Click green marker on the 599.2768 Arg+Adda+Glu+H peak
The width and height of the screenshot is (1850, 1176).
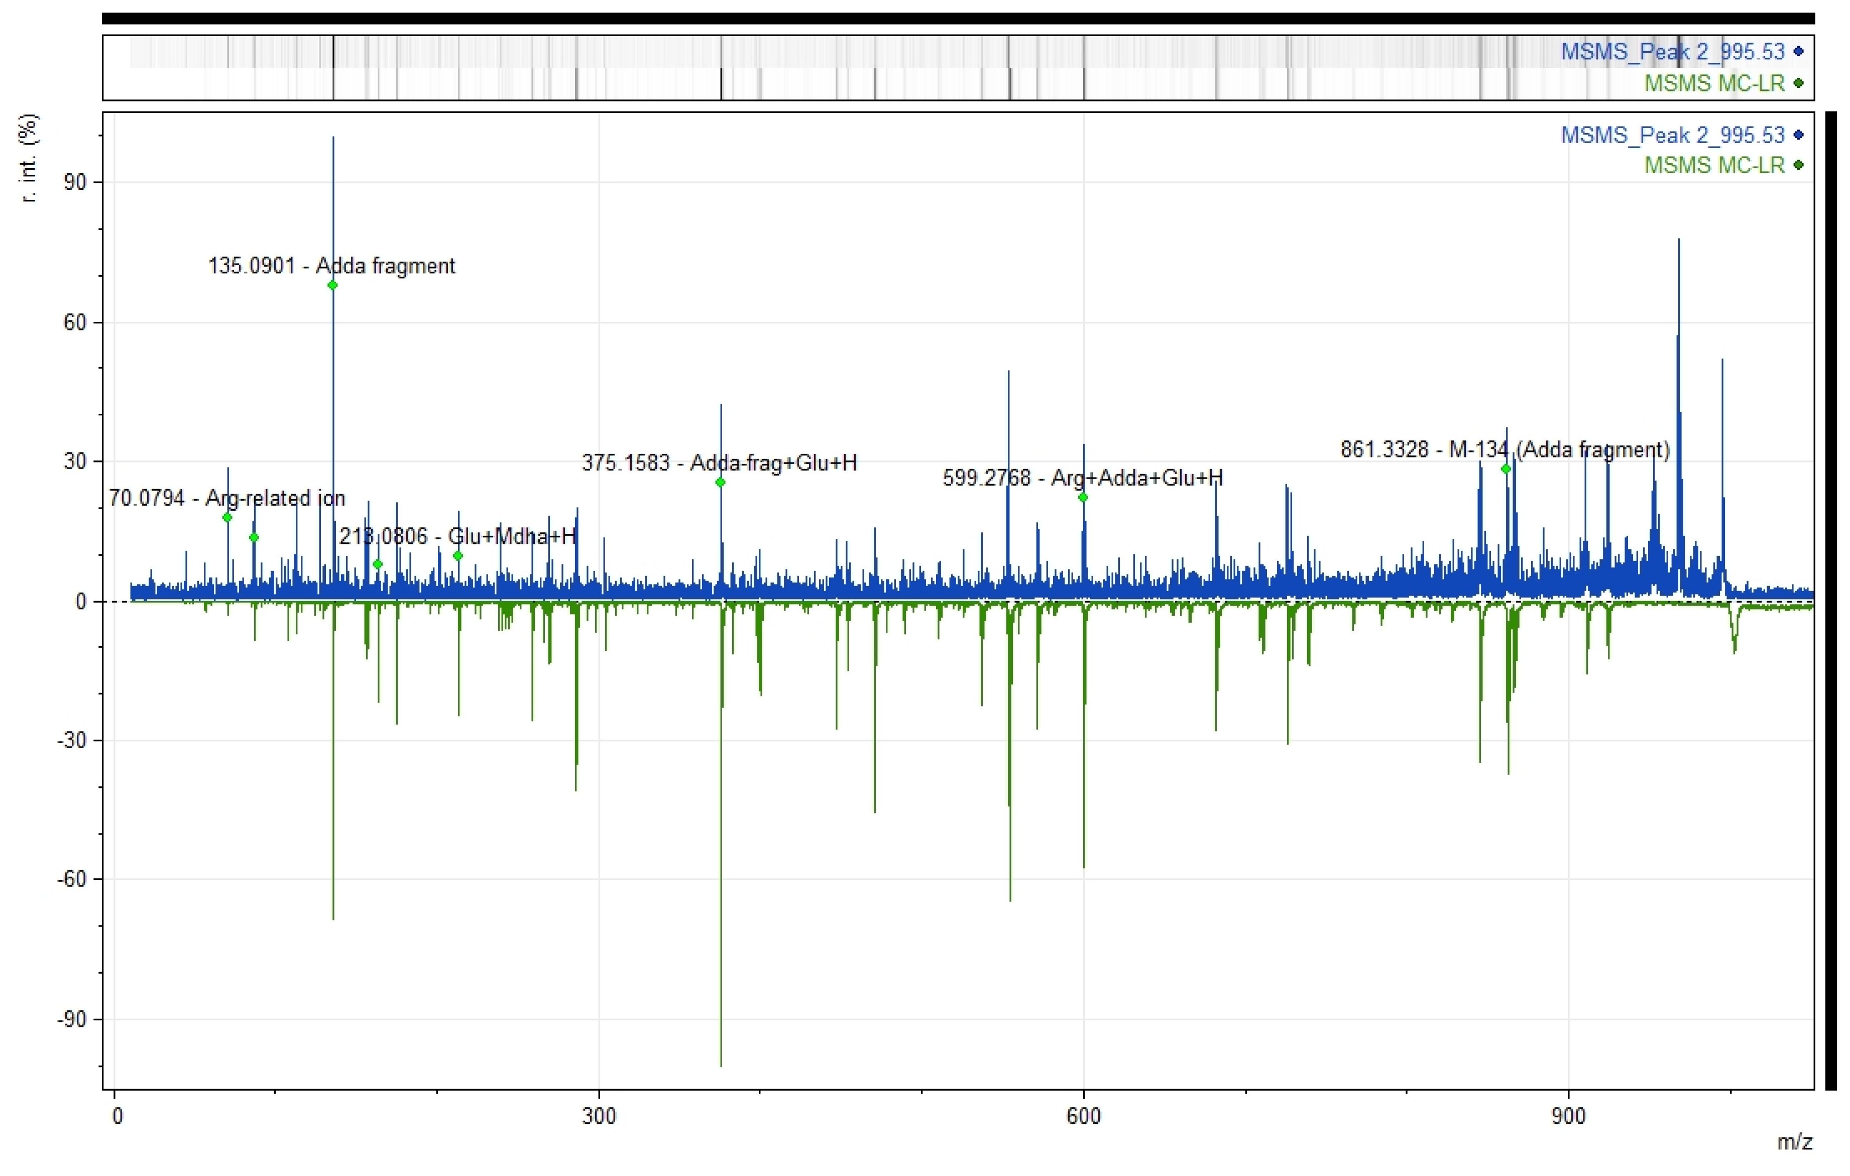coord(1083,497)
